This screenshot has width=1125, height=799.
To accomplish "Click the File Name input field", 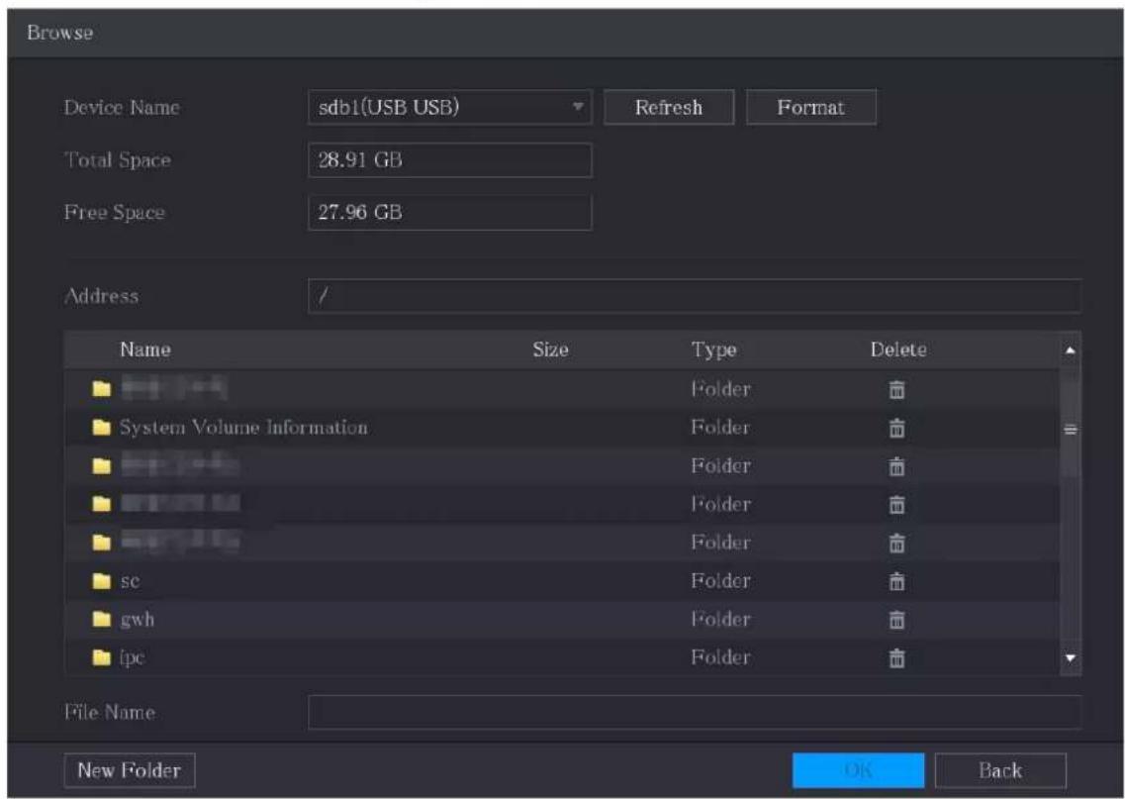I will 695,712.
